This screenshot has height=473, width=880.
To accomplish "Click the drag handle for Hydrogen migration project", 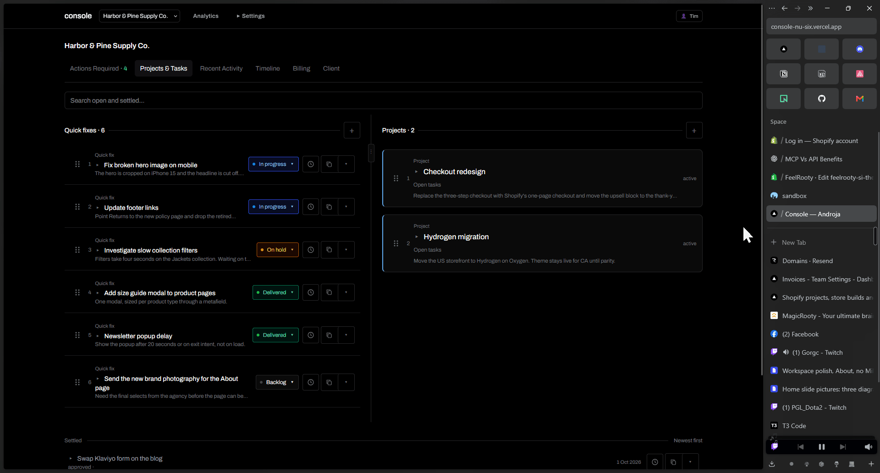I will tap(396, 243).
